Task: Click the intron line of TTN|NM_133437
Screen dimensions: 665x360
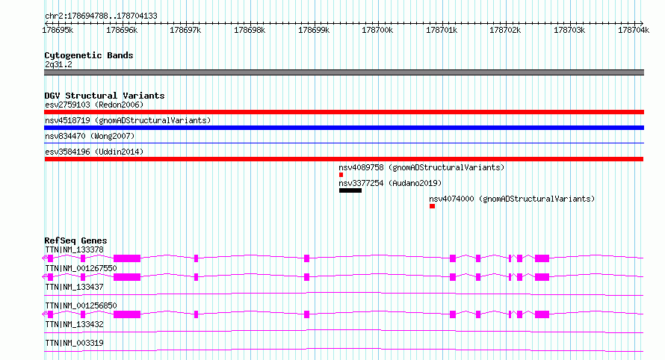Action: 344,294
